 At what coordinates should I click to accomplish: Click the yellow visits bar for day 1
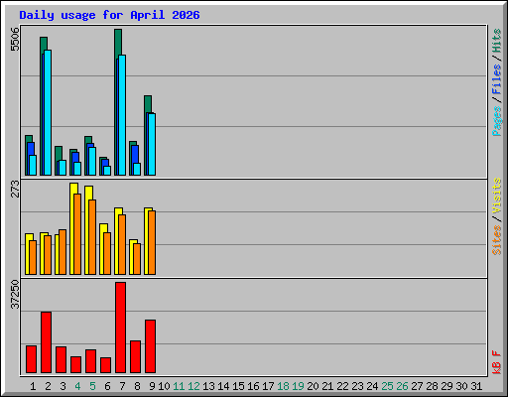(27, 254)
